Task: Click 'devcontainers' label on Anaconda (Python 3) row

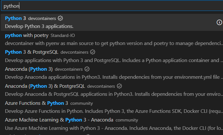Action: [x=69, y=69]
